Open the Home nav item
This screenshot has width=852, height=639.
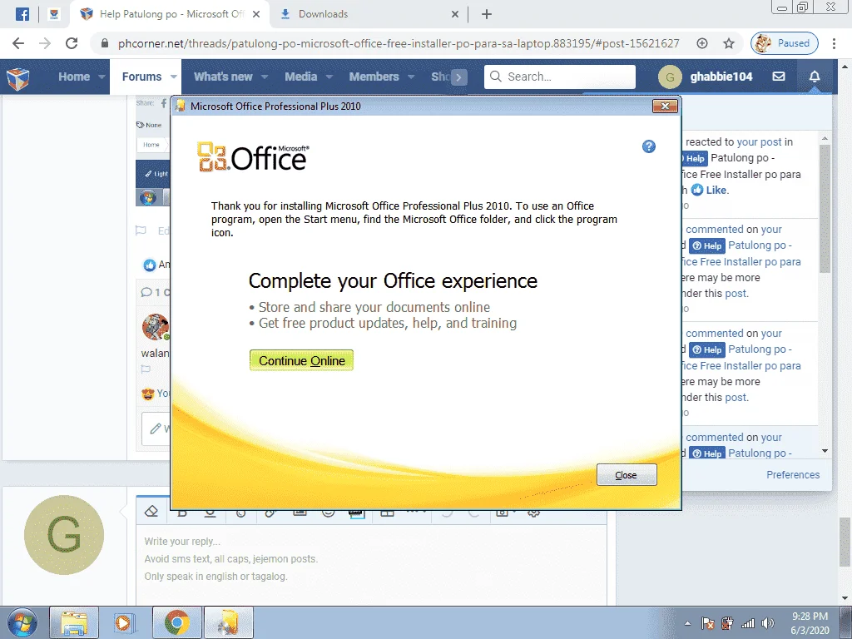(x=74, y=77)
